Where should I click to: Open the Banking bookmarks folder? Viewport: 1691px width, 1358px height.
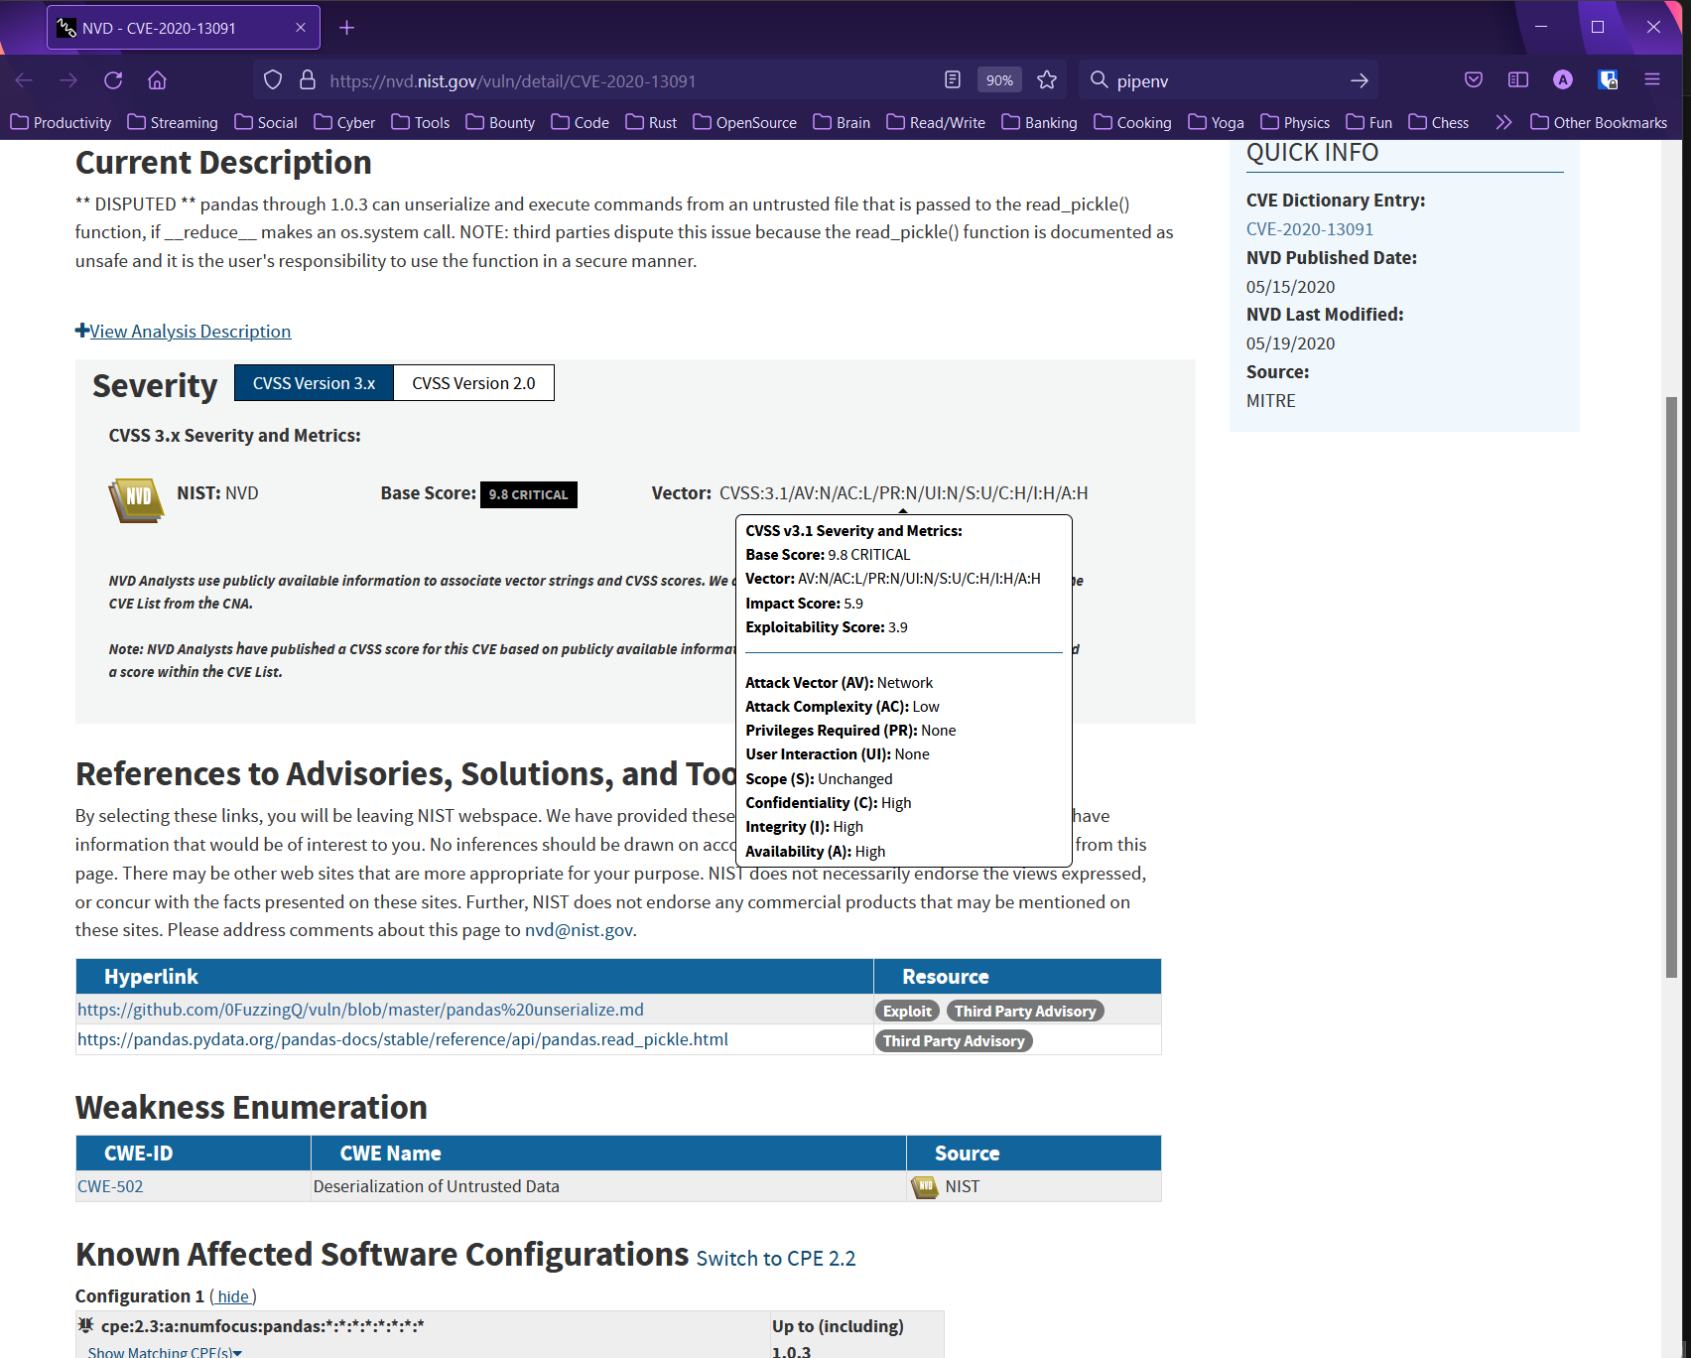(1039, 122)
